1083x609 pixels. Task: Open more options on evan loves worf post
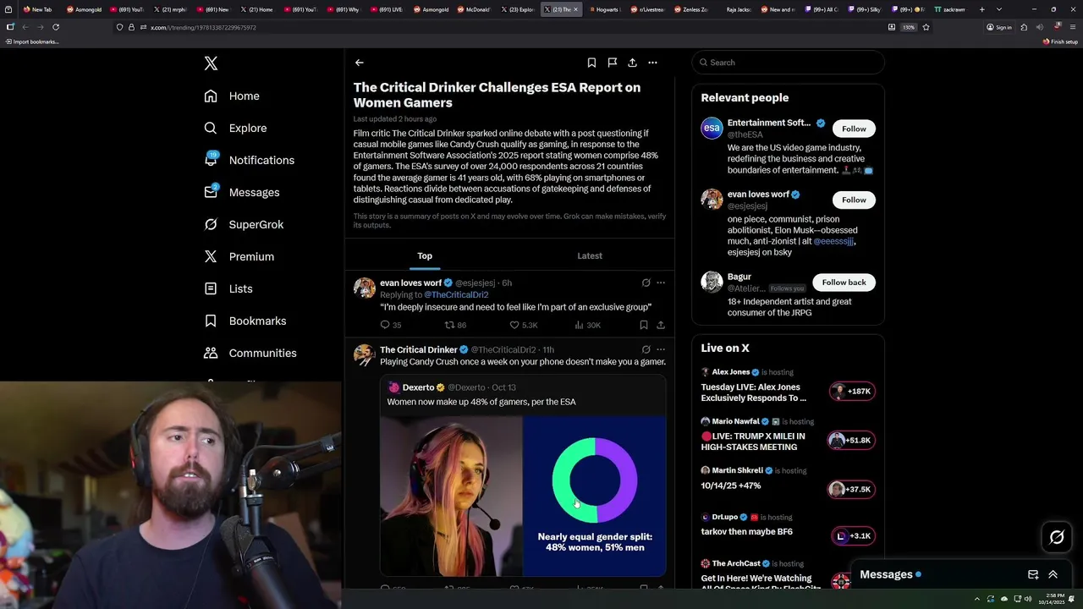click(661, 283)
